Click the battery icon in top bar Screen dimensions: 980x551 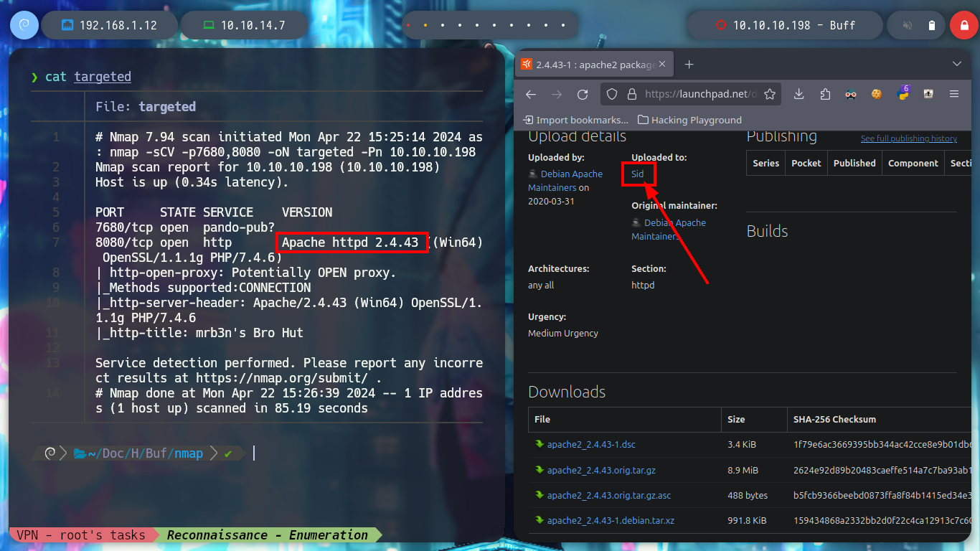click(932, 25)
